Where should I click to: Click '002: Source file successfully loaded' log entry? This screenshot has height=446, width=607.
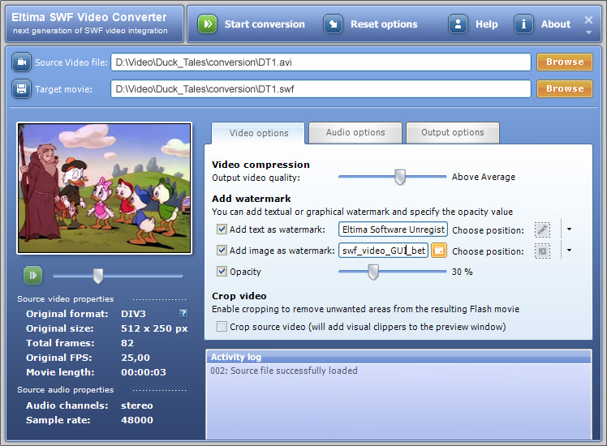(284, 371)
